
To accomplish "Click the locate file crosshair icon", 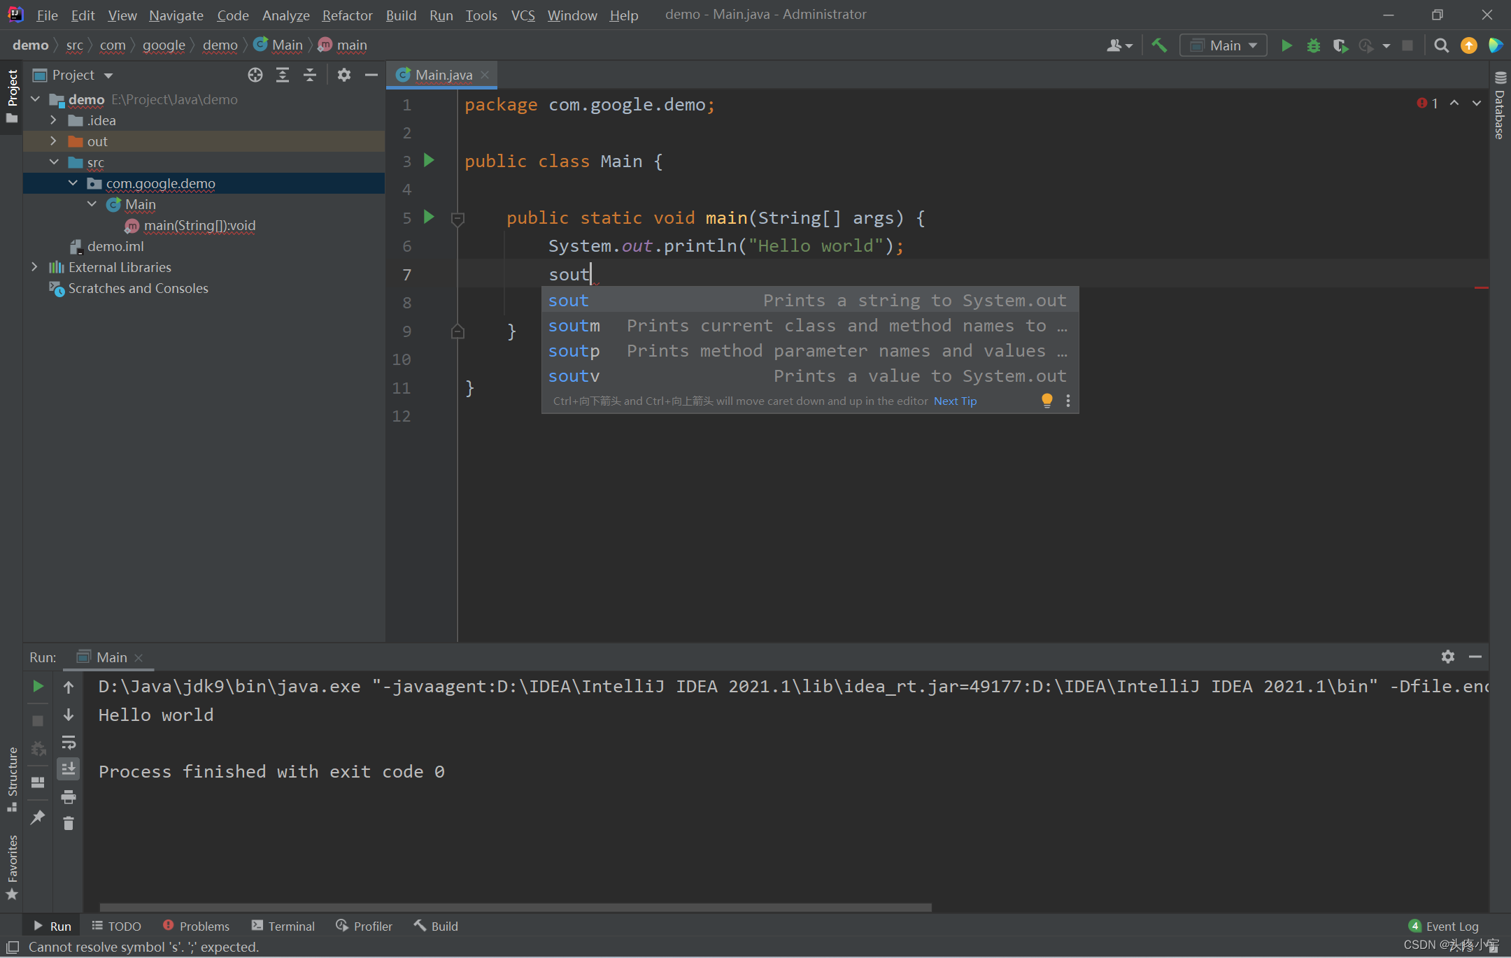I will click(255, 75).
